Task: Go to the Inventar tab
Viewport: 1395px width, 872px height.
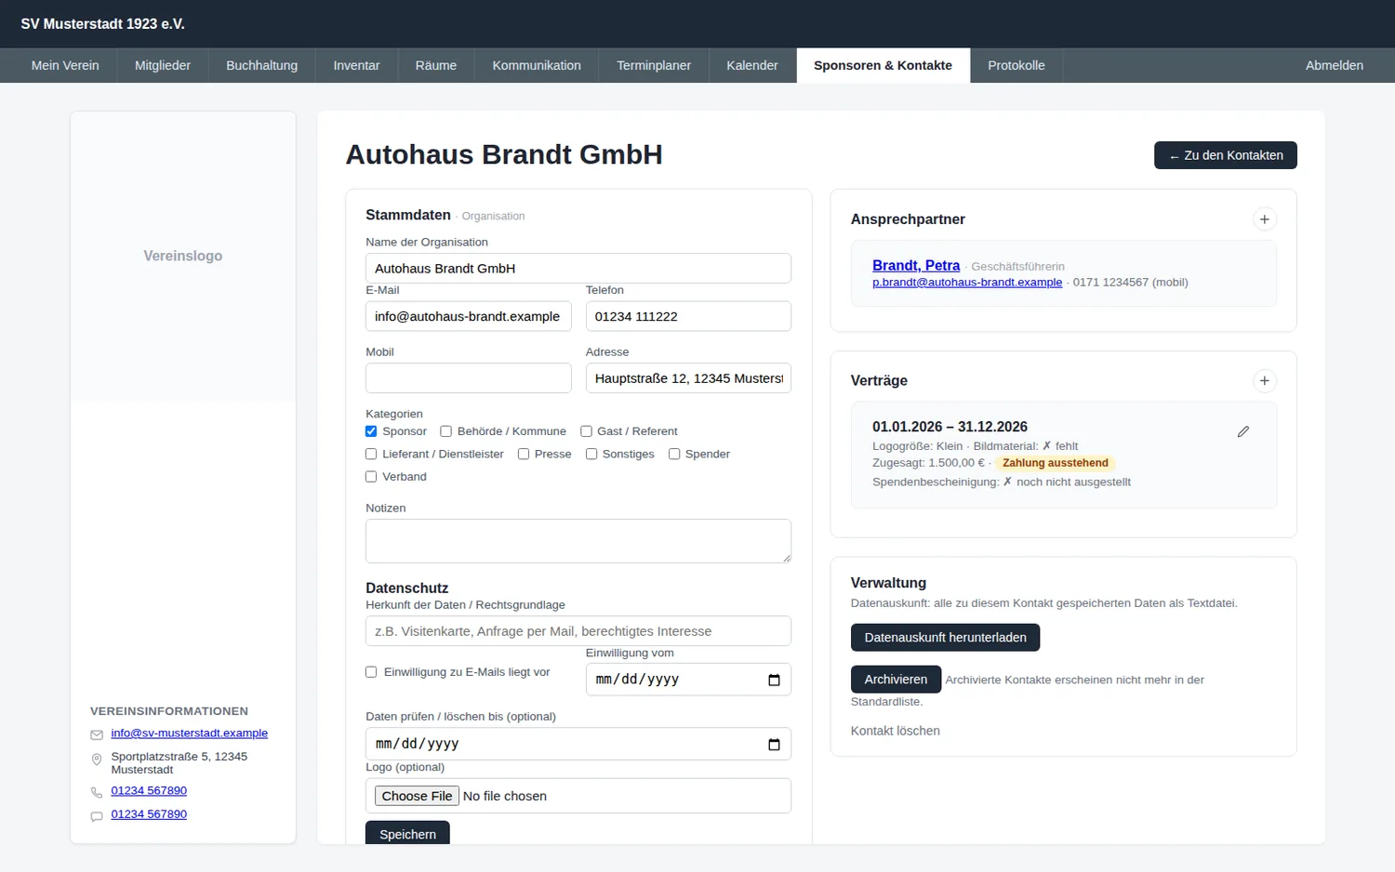Action: (x=356, y=65)
